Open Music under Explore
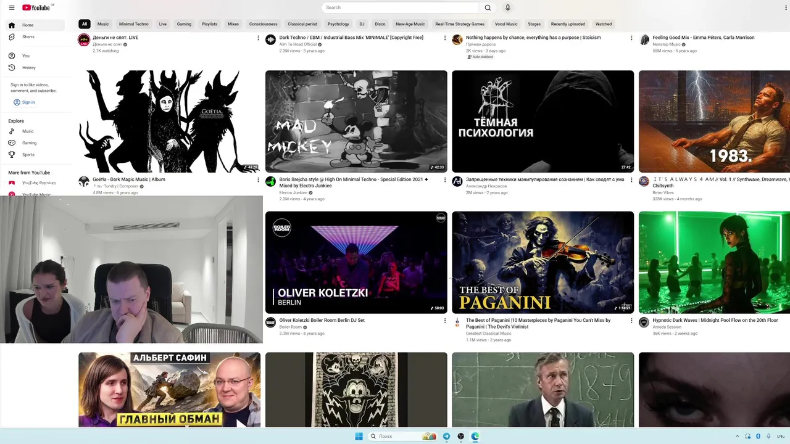This screenshot has width=790, height=444. pyautogui.click(x=36, y=131)
